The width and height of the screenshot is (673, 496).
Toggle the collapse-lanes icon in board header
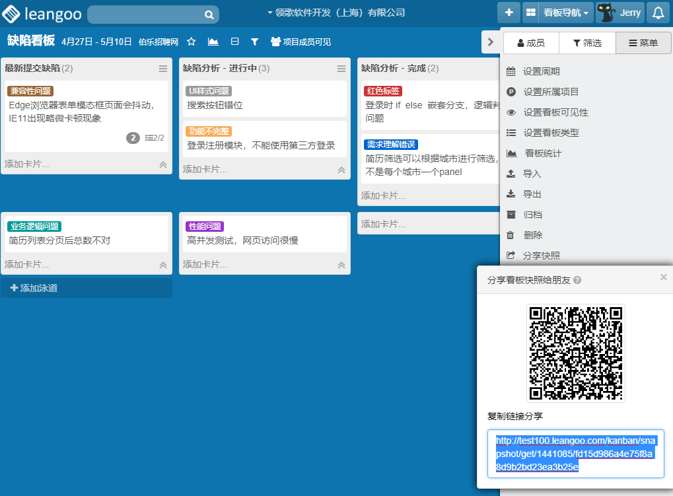click(234, 42)
